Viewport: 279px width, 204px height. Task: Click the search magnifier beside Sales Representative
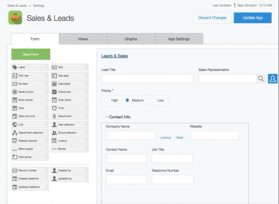click(x=261, y=78)
